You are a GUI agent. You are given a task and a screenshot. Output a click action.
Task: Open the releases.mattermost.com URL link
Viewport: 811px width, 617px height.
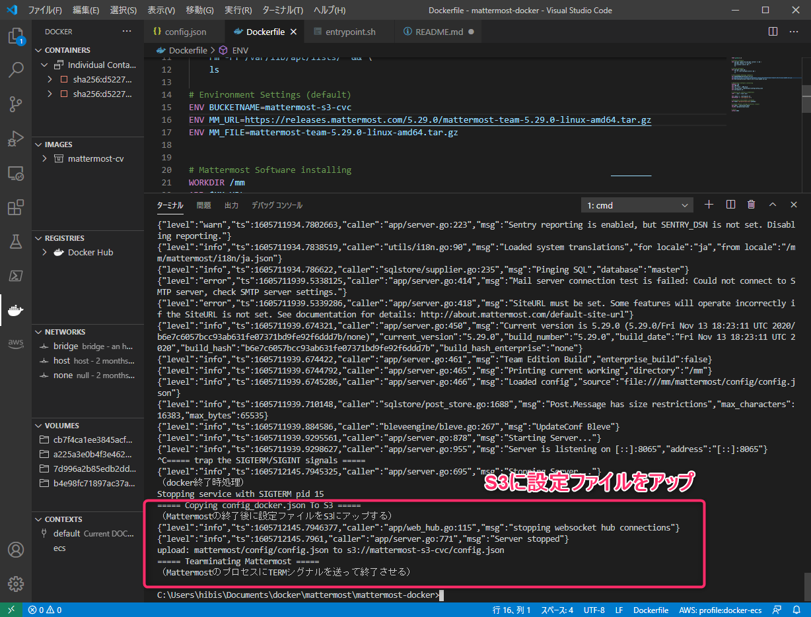tap(448, 119)
